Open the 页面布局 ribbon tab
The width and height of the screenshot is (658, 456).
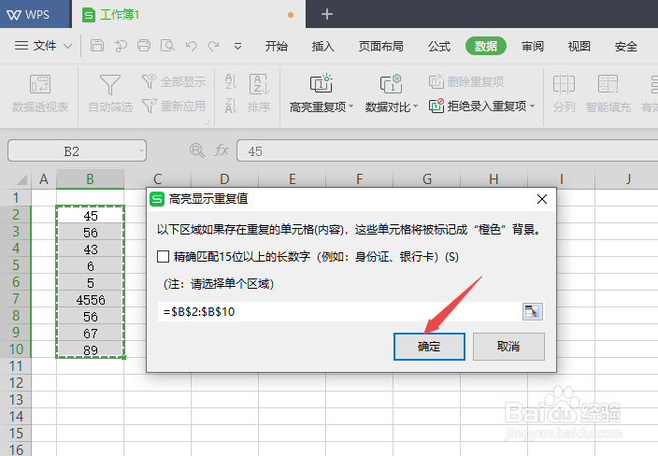coord(380,46)
